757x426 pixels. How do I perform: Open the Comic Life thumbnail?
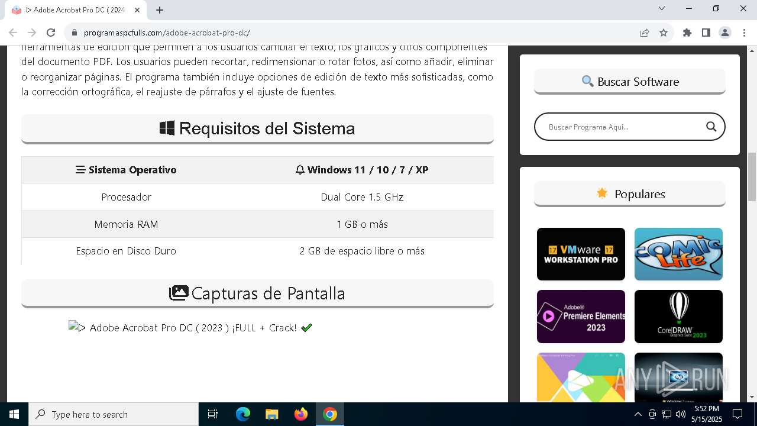[678, 254]
